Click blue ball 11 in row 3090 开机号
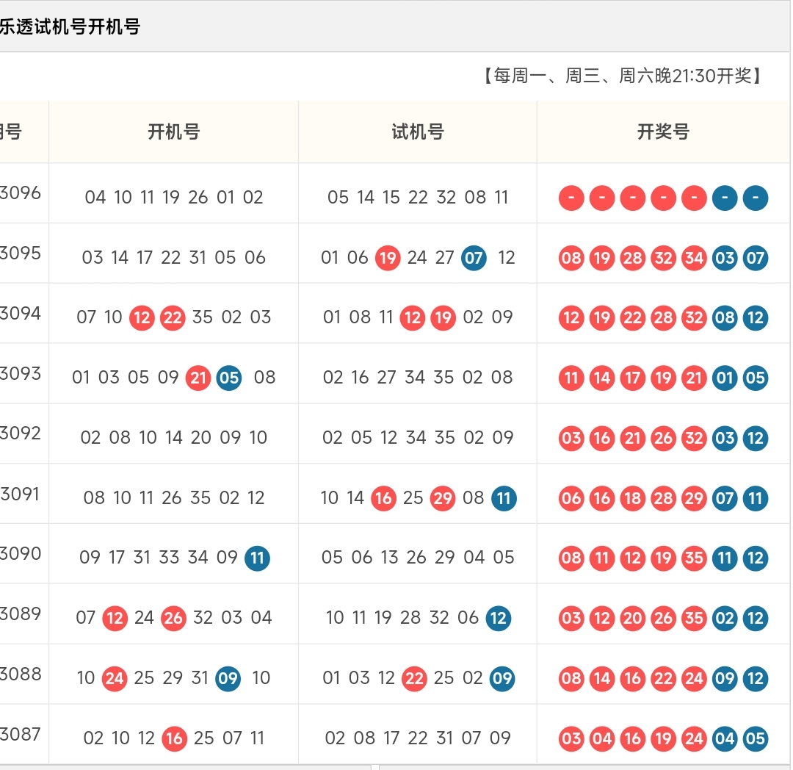The height and width of the screenshot is (770, 793). [x=258, y=558]
